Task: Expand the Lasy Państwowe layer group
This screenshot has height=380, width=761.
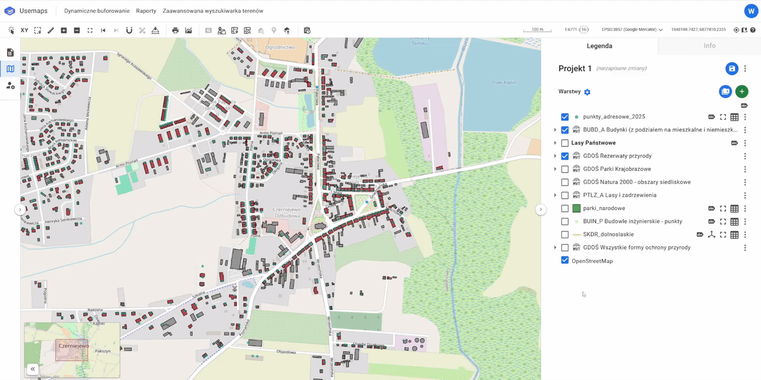Action: point(555,143)
